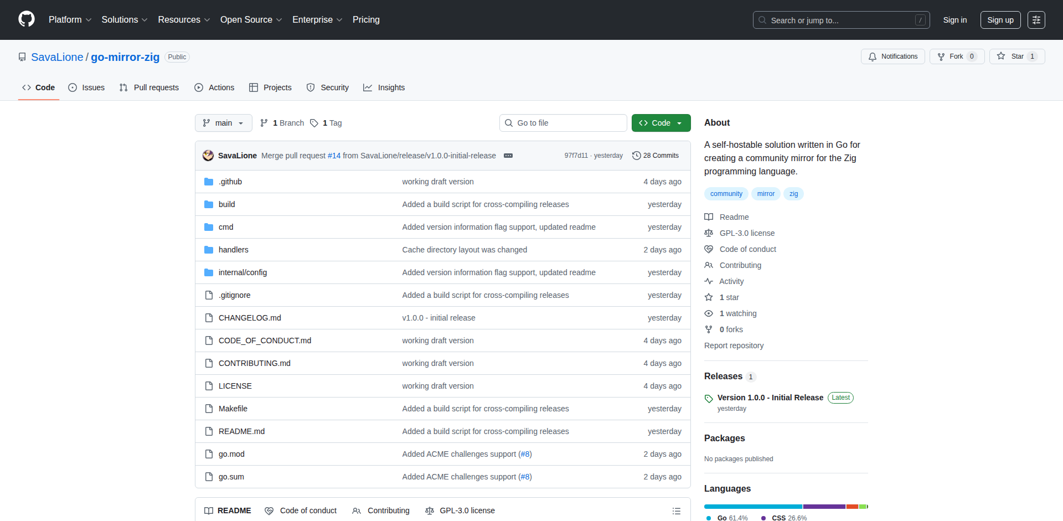This screenshot has height=521, width=1063.
Task: Open the SavaLione owner link
Action: click(57, 57)
